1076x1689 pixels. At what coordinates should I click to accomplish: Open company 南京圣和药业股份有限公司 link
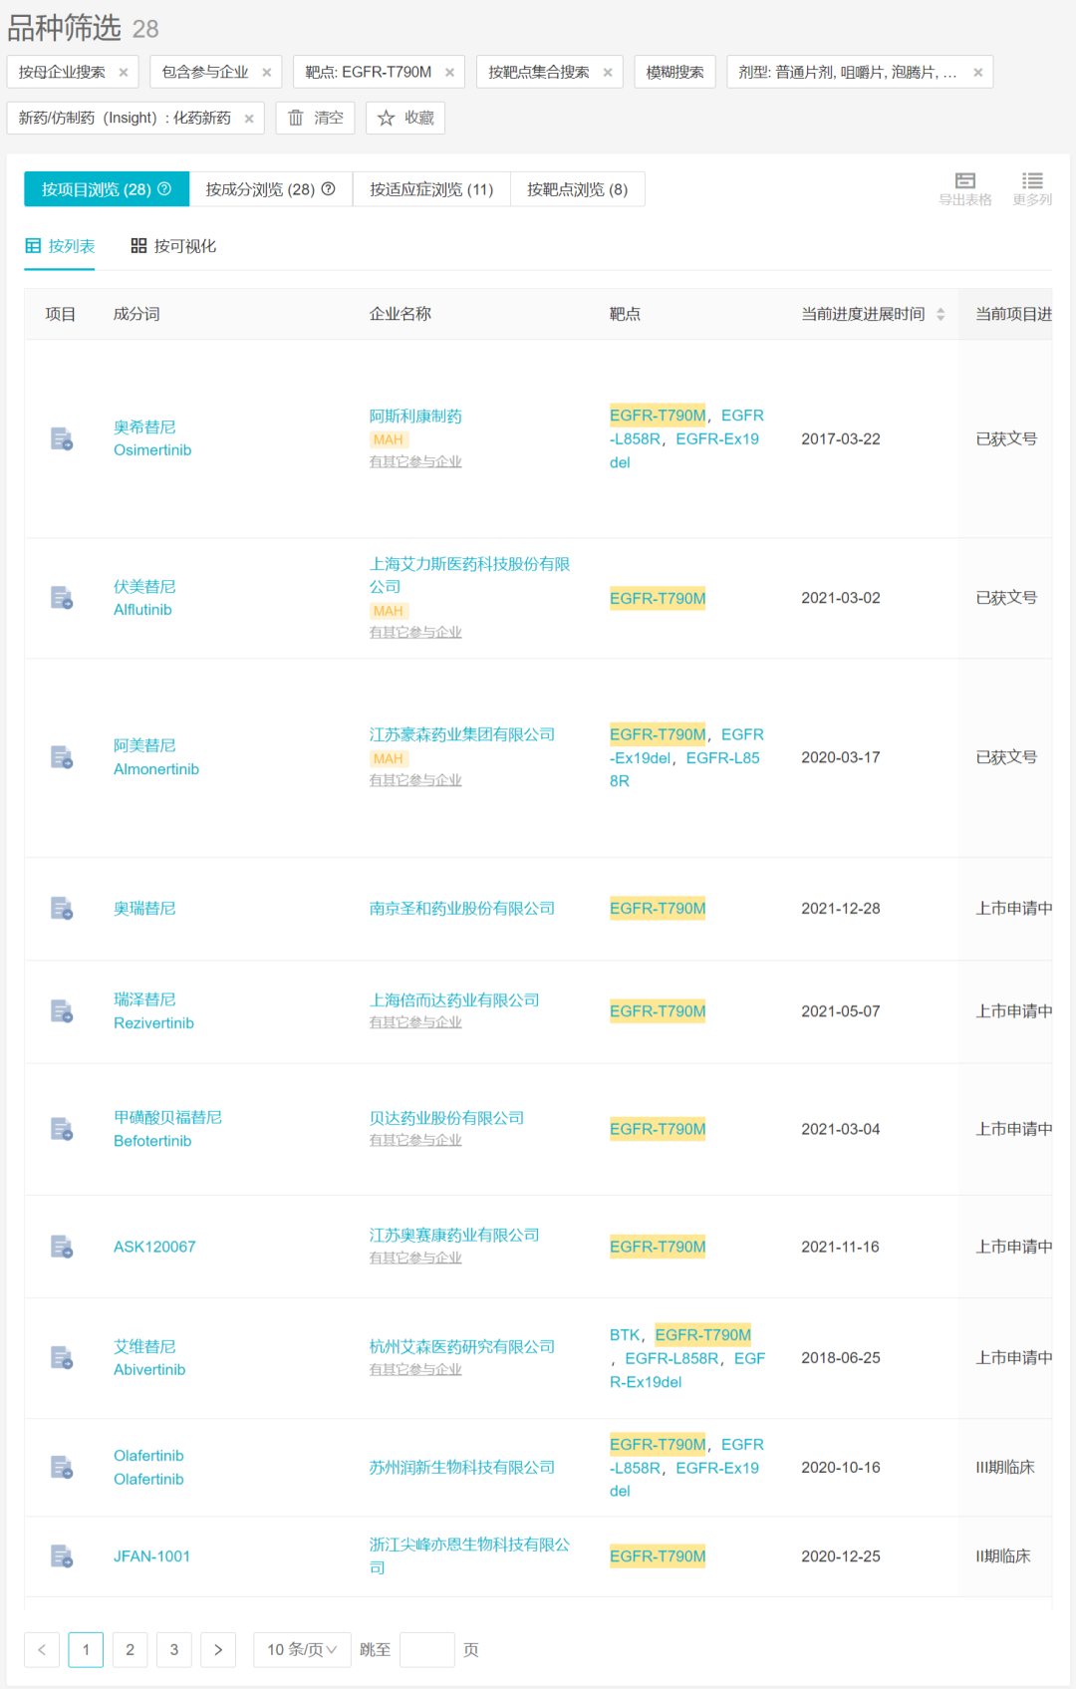[x=462, y=909]
